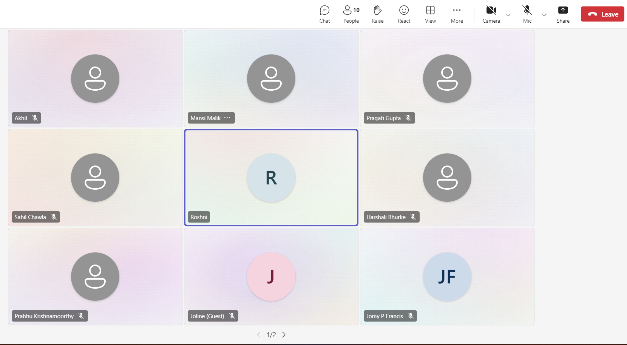Turn on the Camera
The height and width of the screenshot is (345, 627).
pyautogui.click(x=491, y=14)
